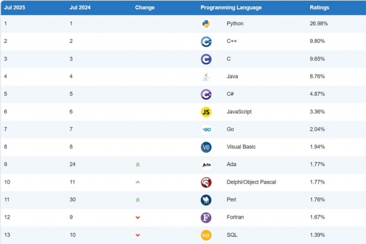Click the Python logo icon
This screenshot has width=366, height=244.
coord(206,24)
